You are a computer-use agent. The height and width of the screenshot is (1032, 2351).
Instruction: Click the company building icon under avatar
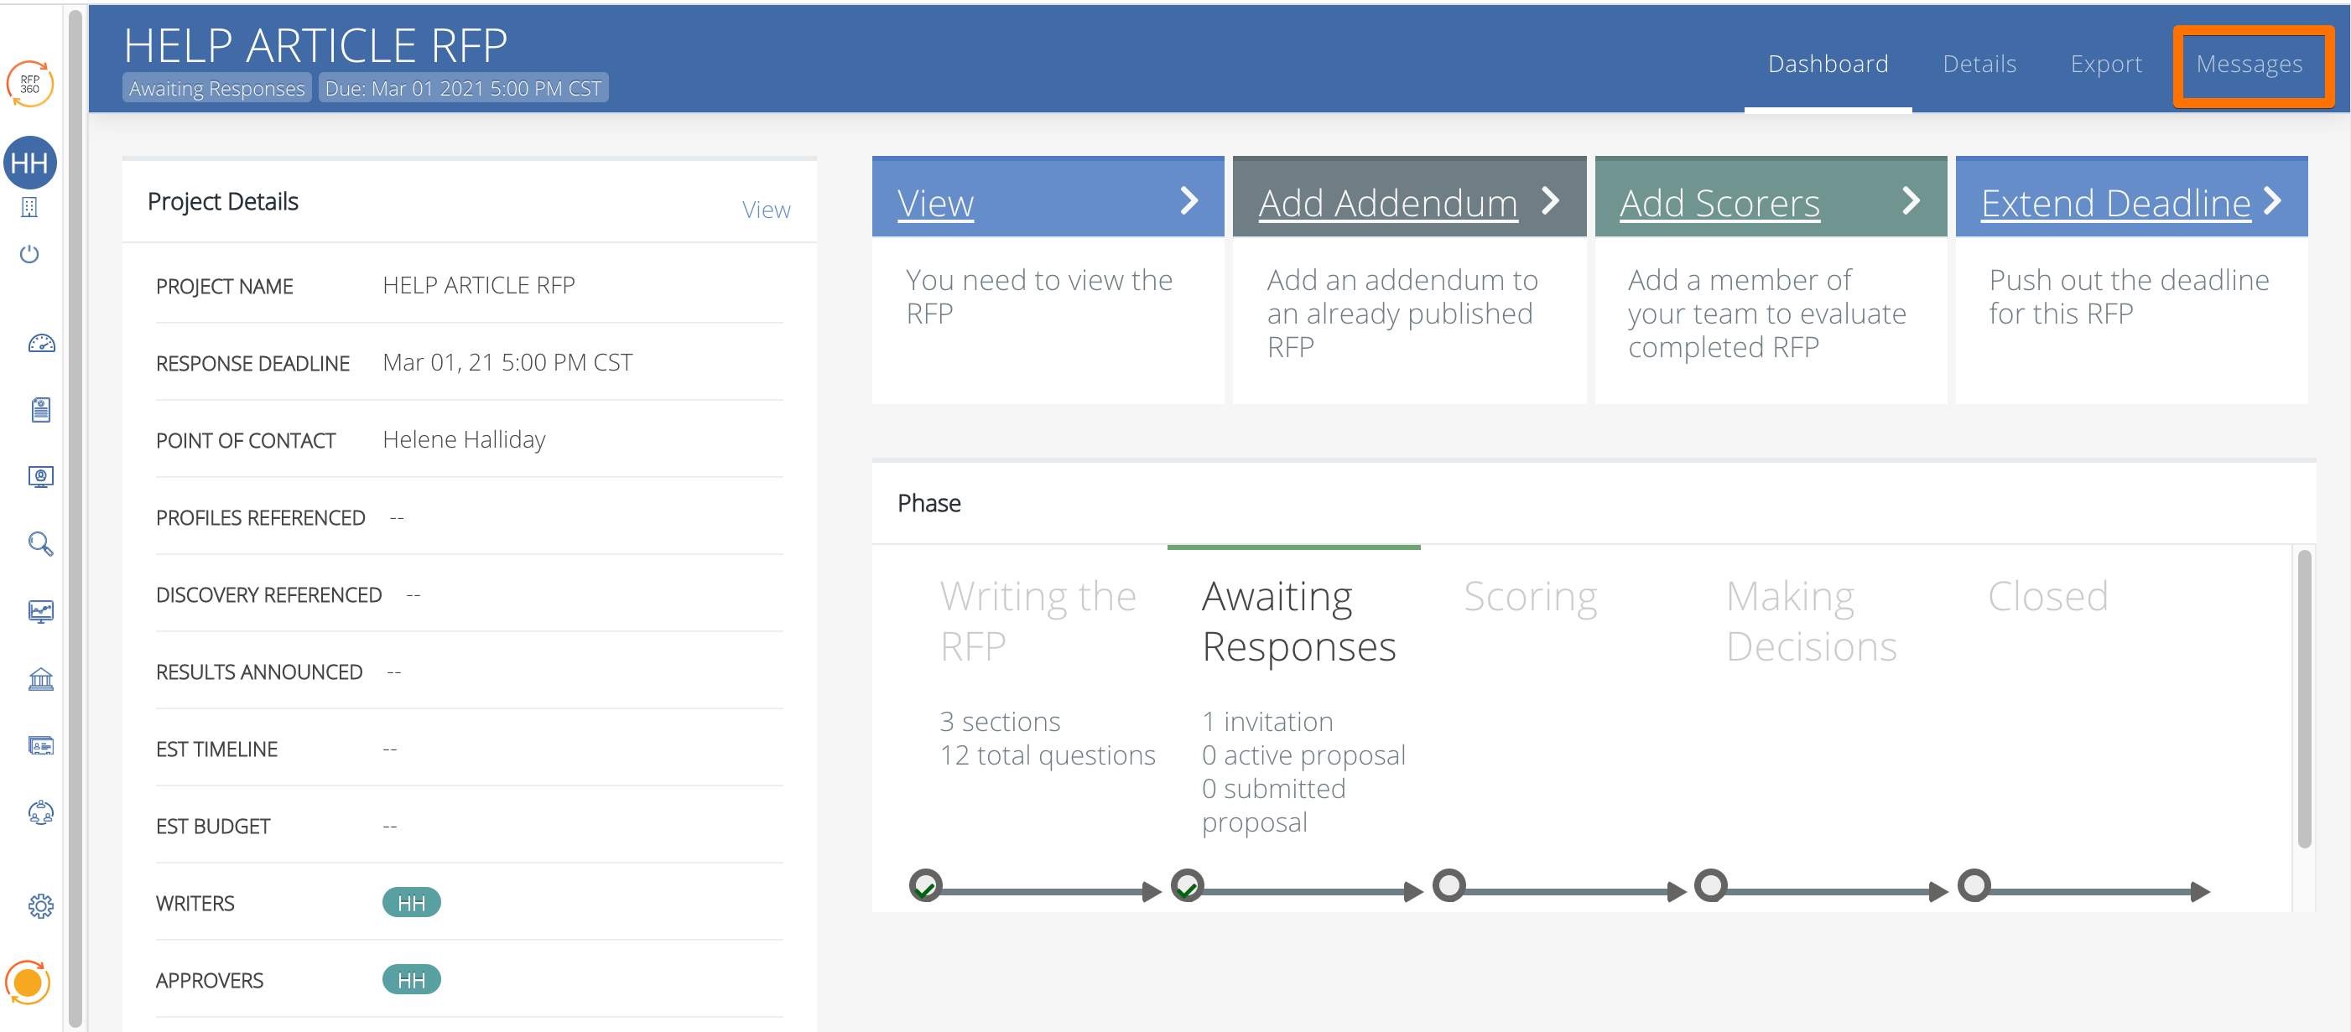(29, 208)
